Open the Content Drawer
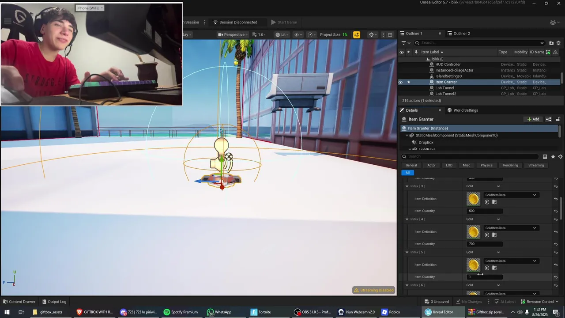Image resolution: width=565 pixels, height=318 pixels. click(19, 302)
